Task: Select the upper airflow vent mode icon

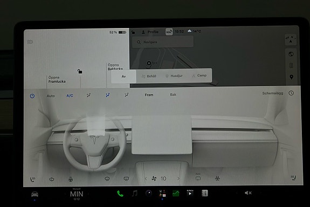Action: coord(88,95)
